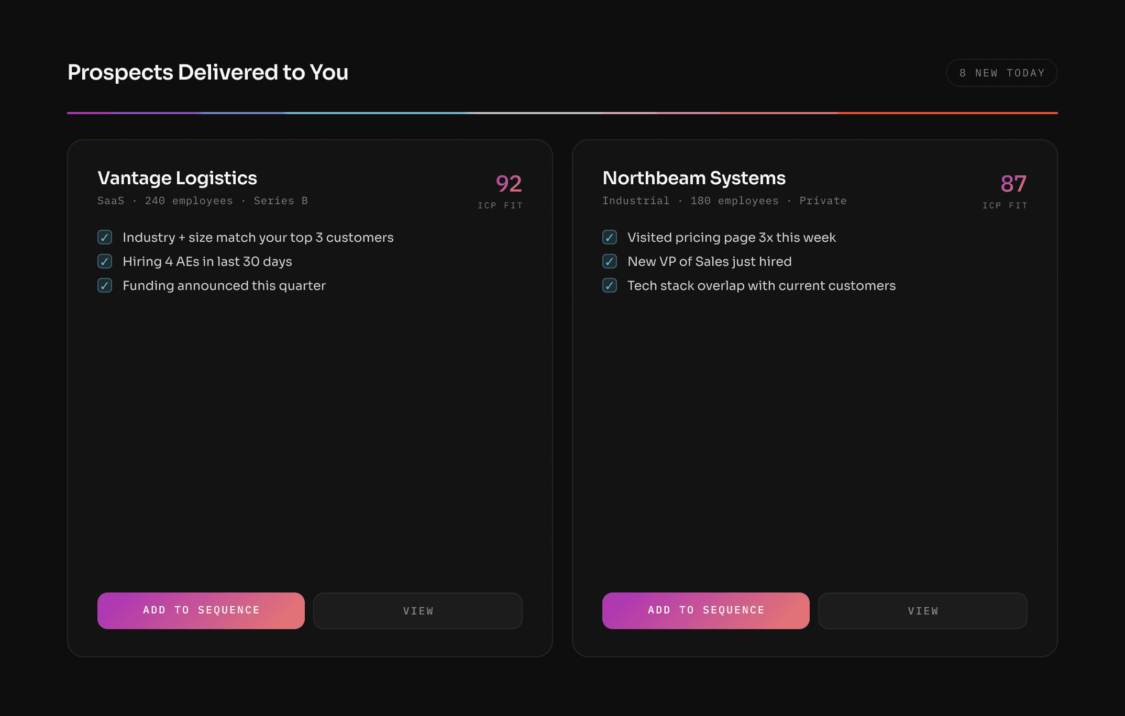Viewport: 1125px width, 716px height.
Task: Uncheck 'New VP of Sales just hired'
Action: (x=610, y=262)
